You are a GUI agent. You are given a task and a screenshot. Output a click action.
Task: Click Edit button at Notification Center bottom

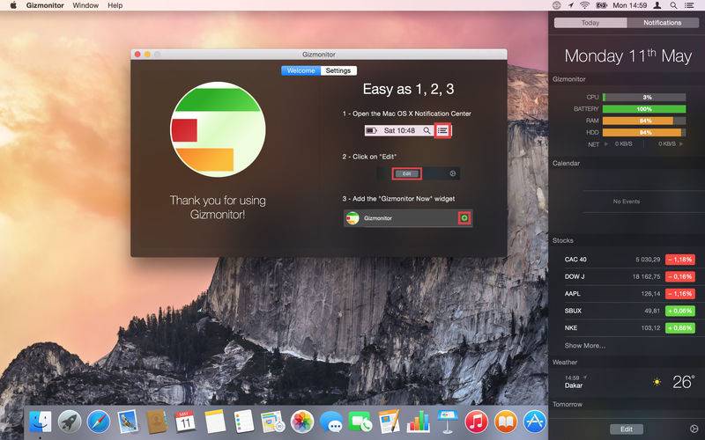(x=627, y=429)
